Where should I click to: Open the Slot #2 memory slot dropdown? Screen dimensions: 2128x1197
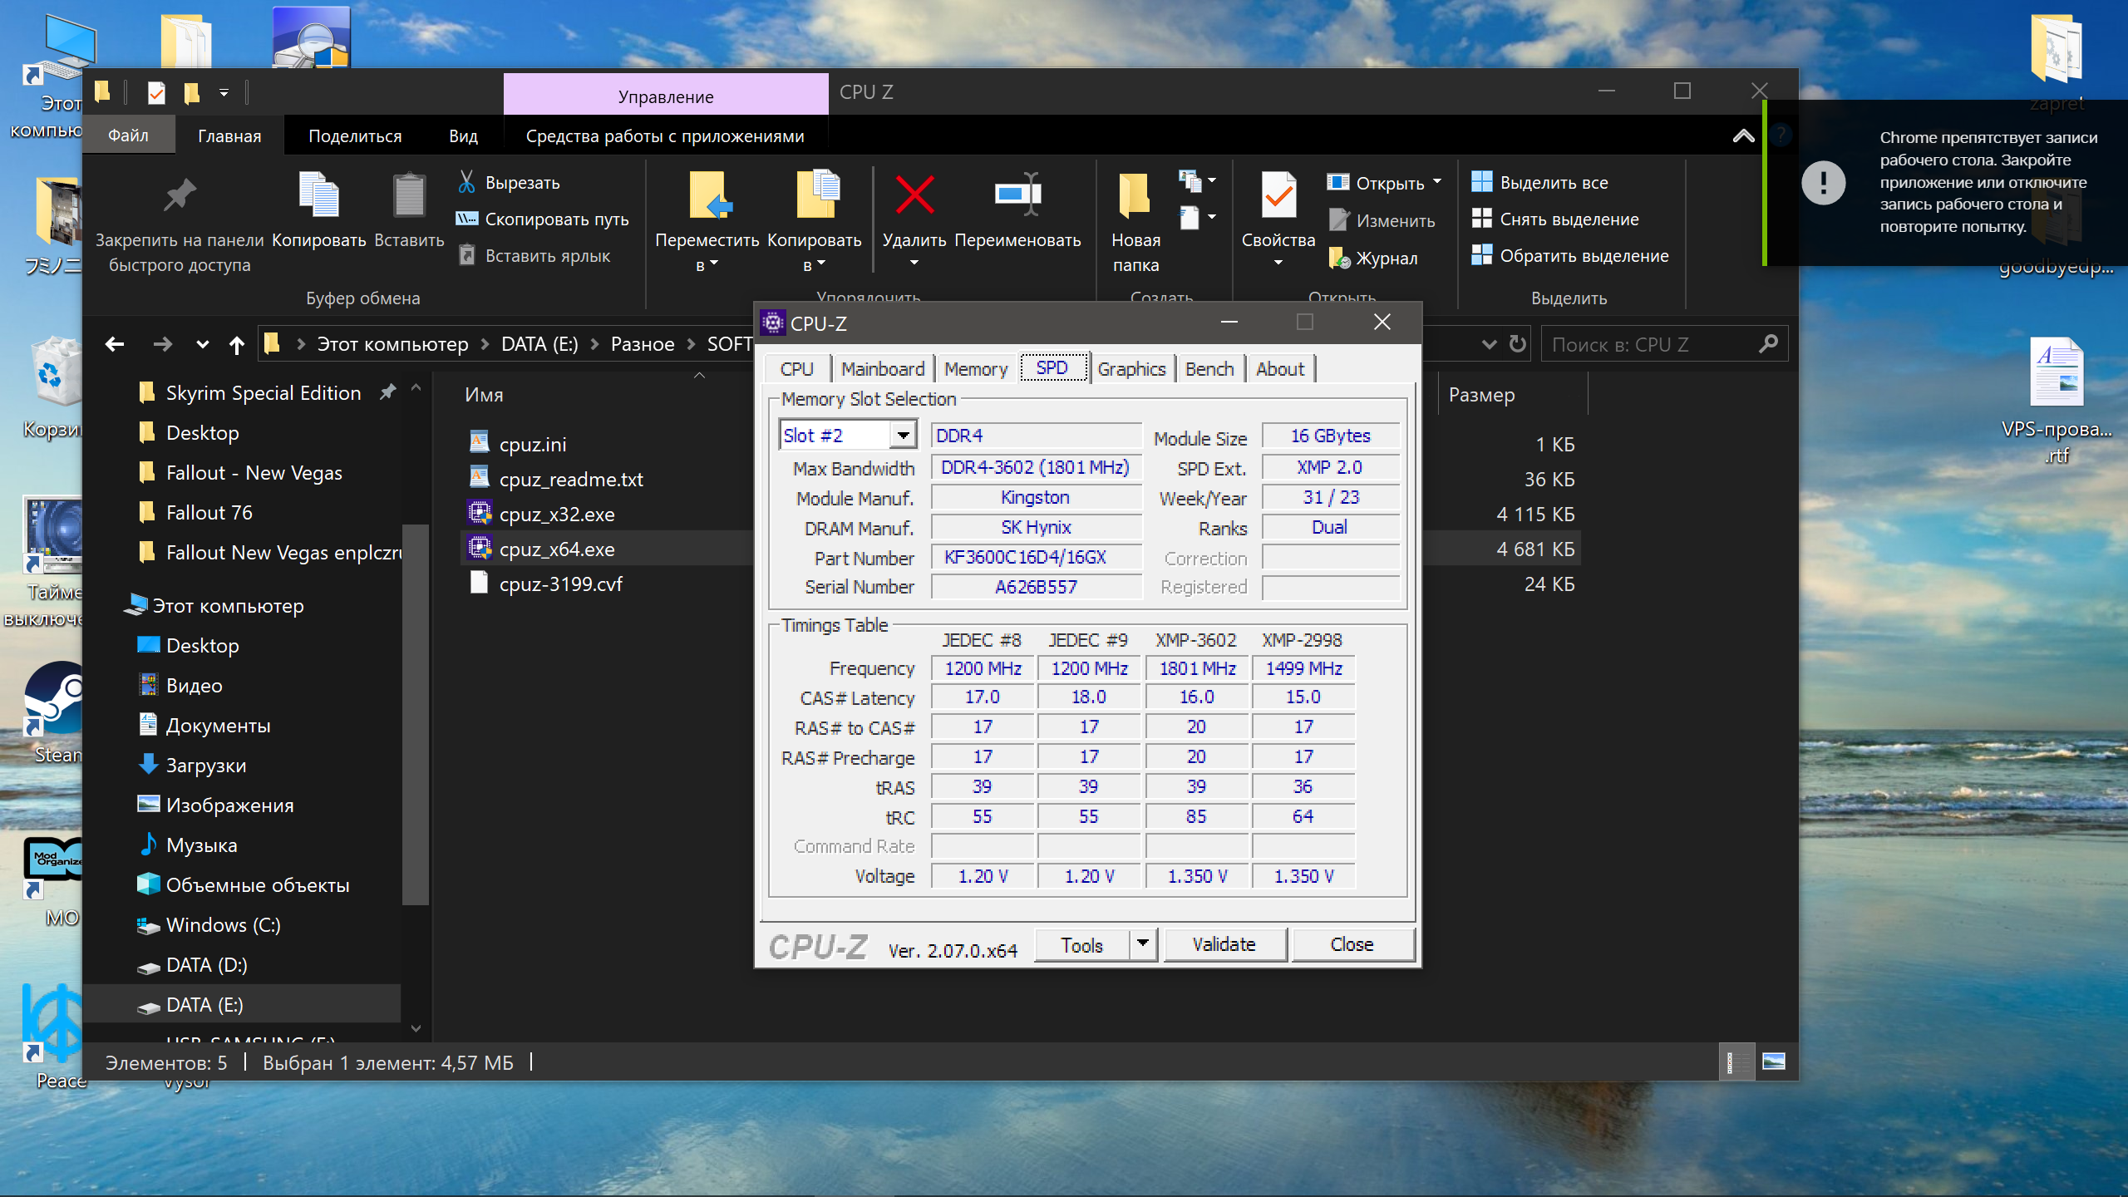(x=903, y=435)
